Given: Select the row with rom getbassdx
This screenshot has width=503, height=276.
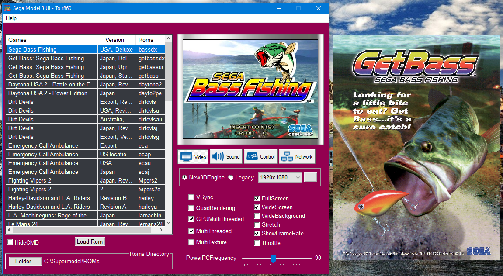Looking at the screenshot, I should [85, 58].
